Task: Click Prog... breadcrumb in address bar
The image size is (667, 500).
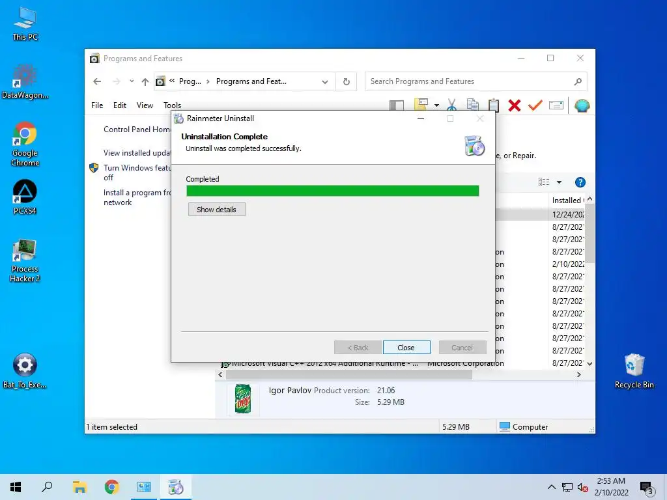Action: (190, 81)
